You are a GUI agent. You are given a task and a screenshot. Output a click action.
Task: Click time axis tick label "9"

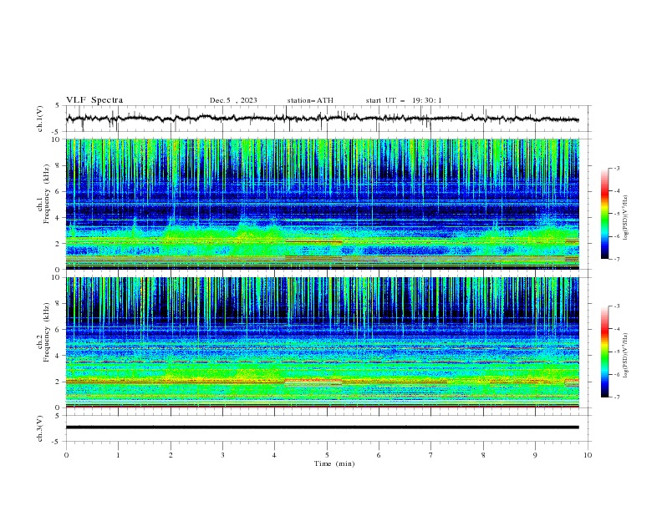click(535, 455)
